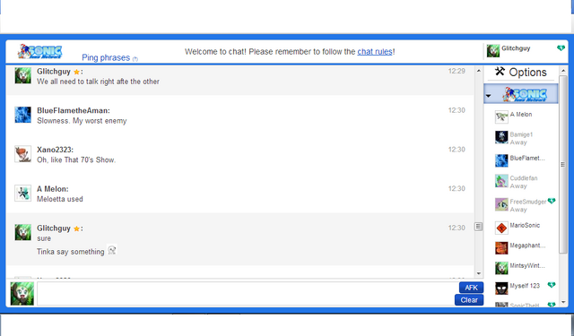Click the star badge on Glitchguy's 12:30 message

pos(76,228)
